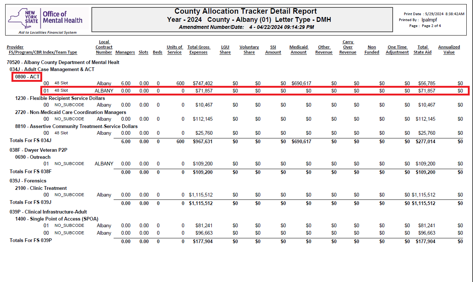Click the 70520 Albany County Department provider line
The width and height of the screenshot is (473, 282).
click(x=63, y=62)
